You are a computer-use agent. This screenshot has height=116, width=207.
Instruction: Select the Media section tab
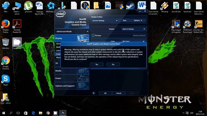click(72, 71)
